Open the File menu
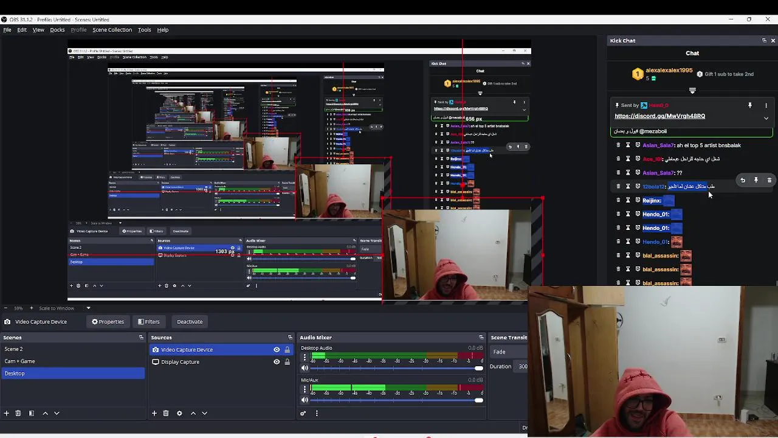Viewport: 778px width, 438px height. click(x=7, y=30)
